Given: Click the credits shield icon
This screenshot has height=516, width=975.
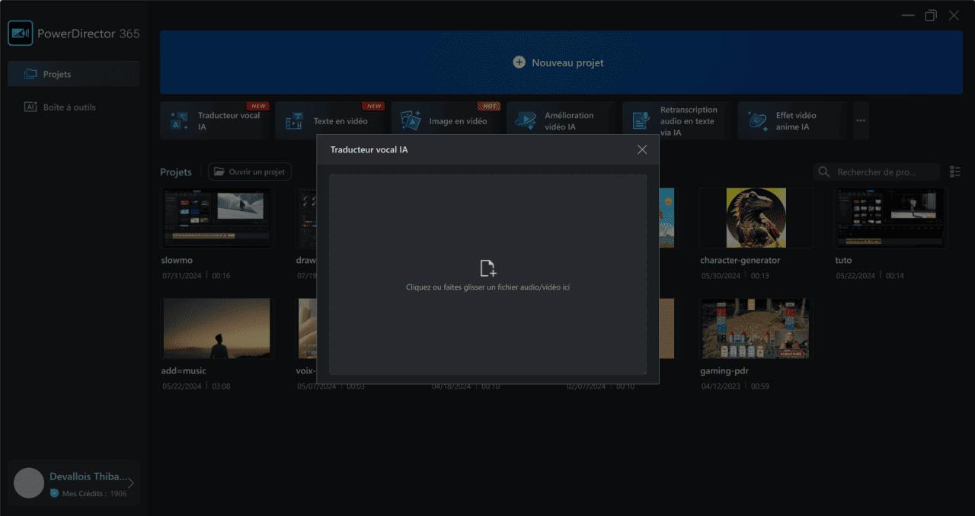Looking at the screenshot, I should click(x=54, y=494).
